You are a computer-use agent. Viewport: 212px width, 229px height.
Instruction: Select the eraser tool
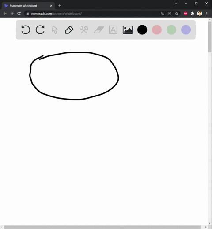[98, 30]
